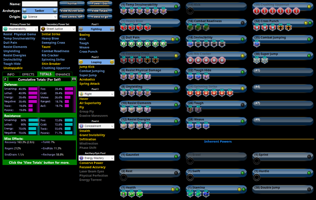Open the Energy Mastery epic pool dropdown

[96, 158]
